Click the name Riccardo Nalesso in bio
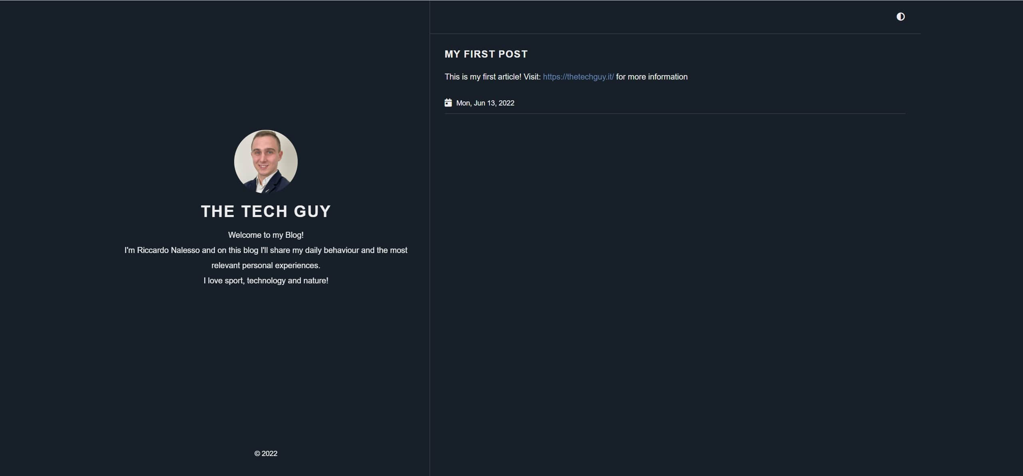The height and width of the screenshot is (476, 1023). click(x=168, y=250)
